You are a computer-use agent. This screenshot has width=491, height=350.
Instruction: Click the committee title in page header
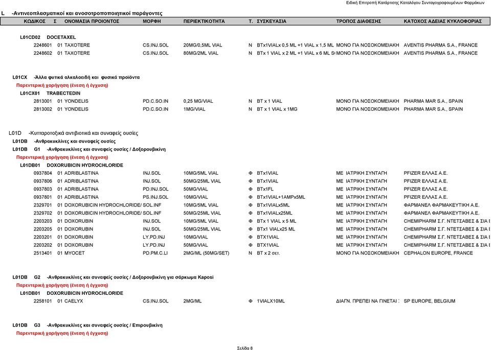coord(415,3)
